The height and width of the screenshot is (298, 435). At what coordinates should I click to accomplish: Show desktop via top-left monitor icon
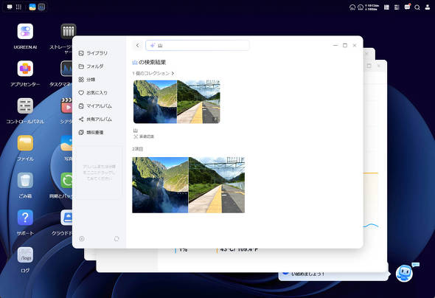click(10, 7)
